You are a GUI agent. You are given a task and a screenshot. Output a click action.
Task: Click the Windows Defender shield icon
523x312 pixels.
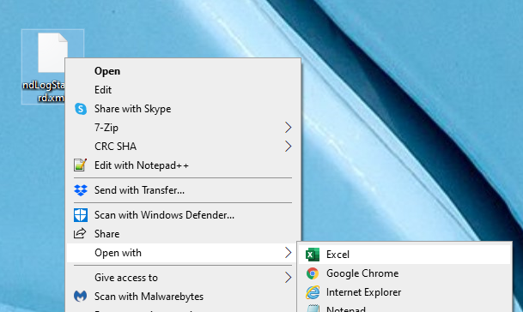[x=81, y=215]
